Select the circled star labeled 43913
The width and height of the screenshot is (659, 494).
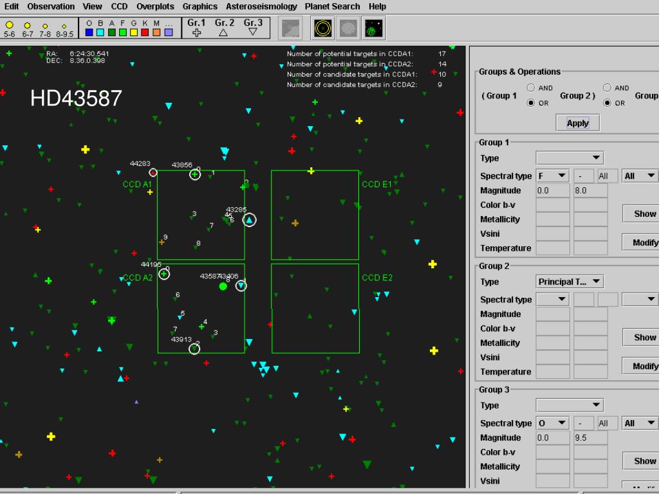(194, 349)
